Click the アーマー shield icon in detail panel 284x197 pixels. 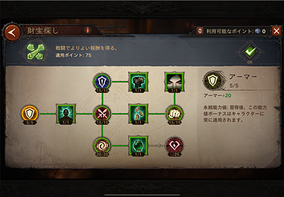point(213,81)
